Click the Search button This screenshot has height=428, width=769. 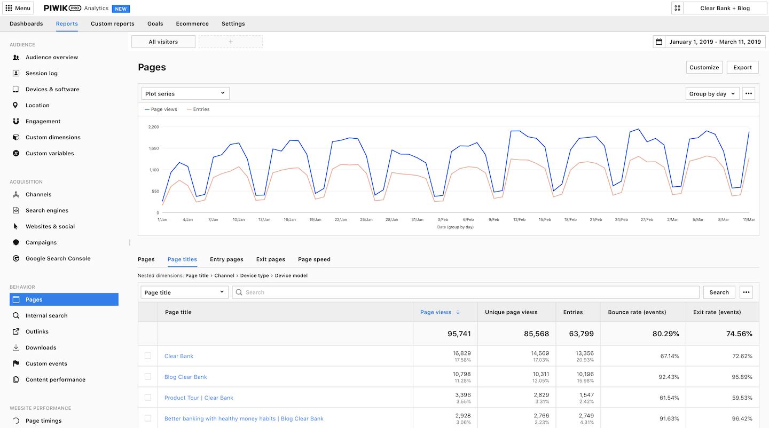click(719, 292)
